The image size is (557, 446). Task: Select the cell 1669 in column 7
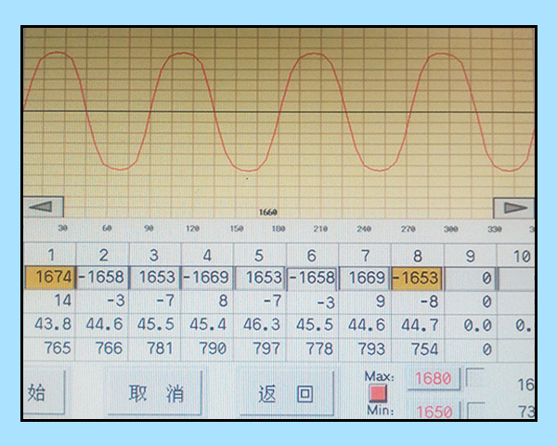366,277
